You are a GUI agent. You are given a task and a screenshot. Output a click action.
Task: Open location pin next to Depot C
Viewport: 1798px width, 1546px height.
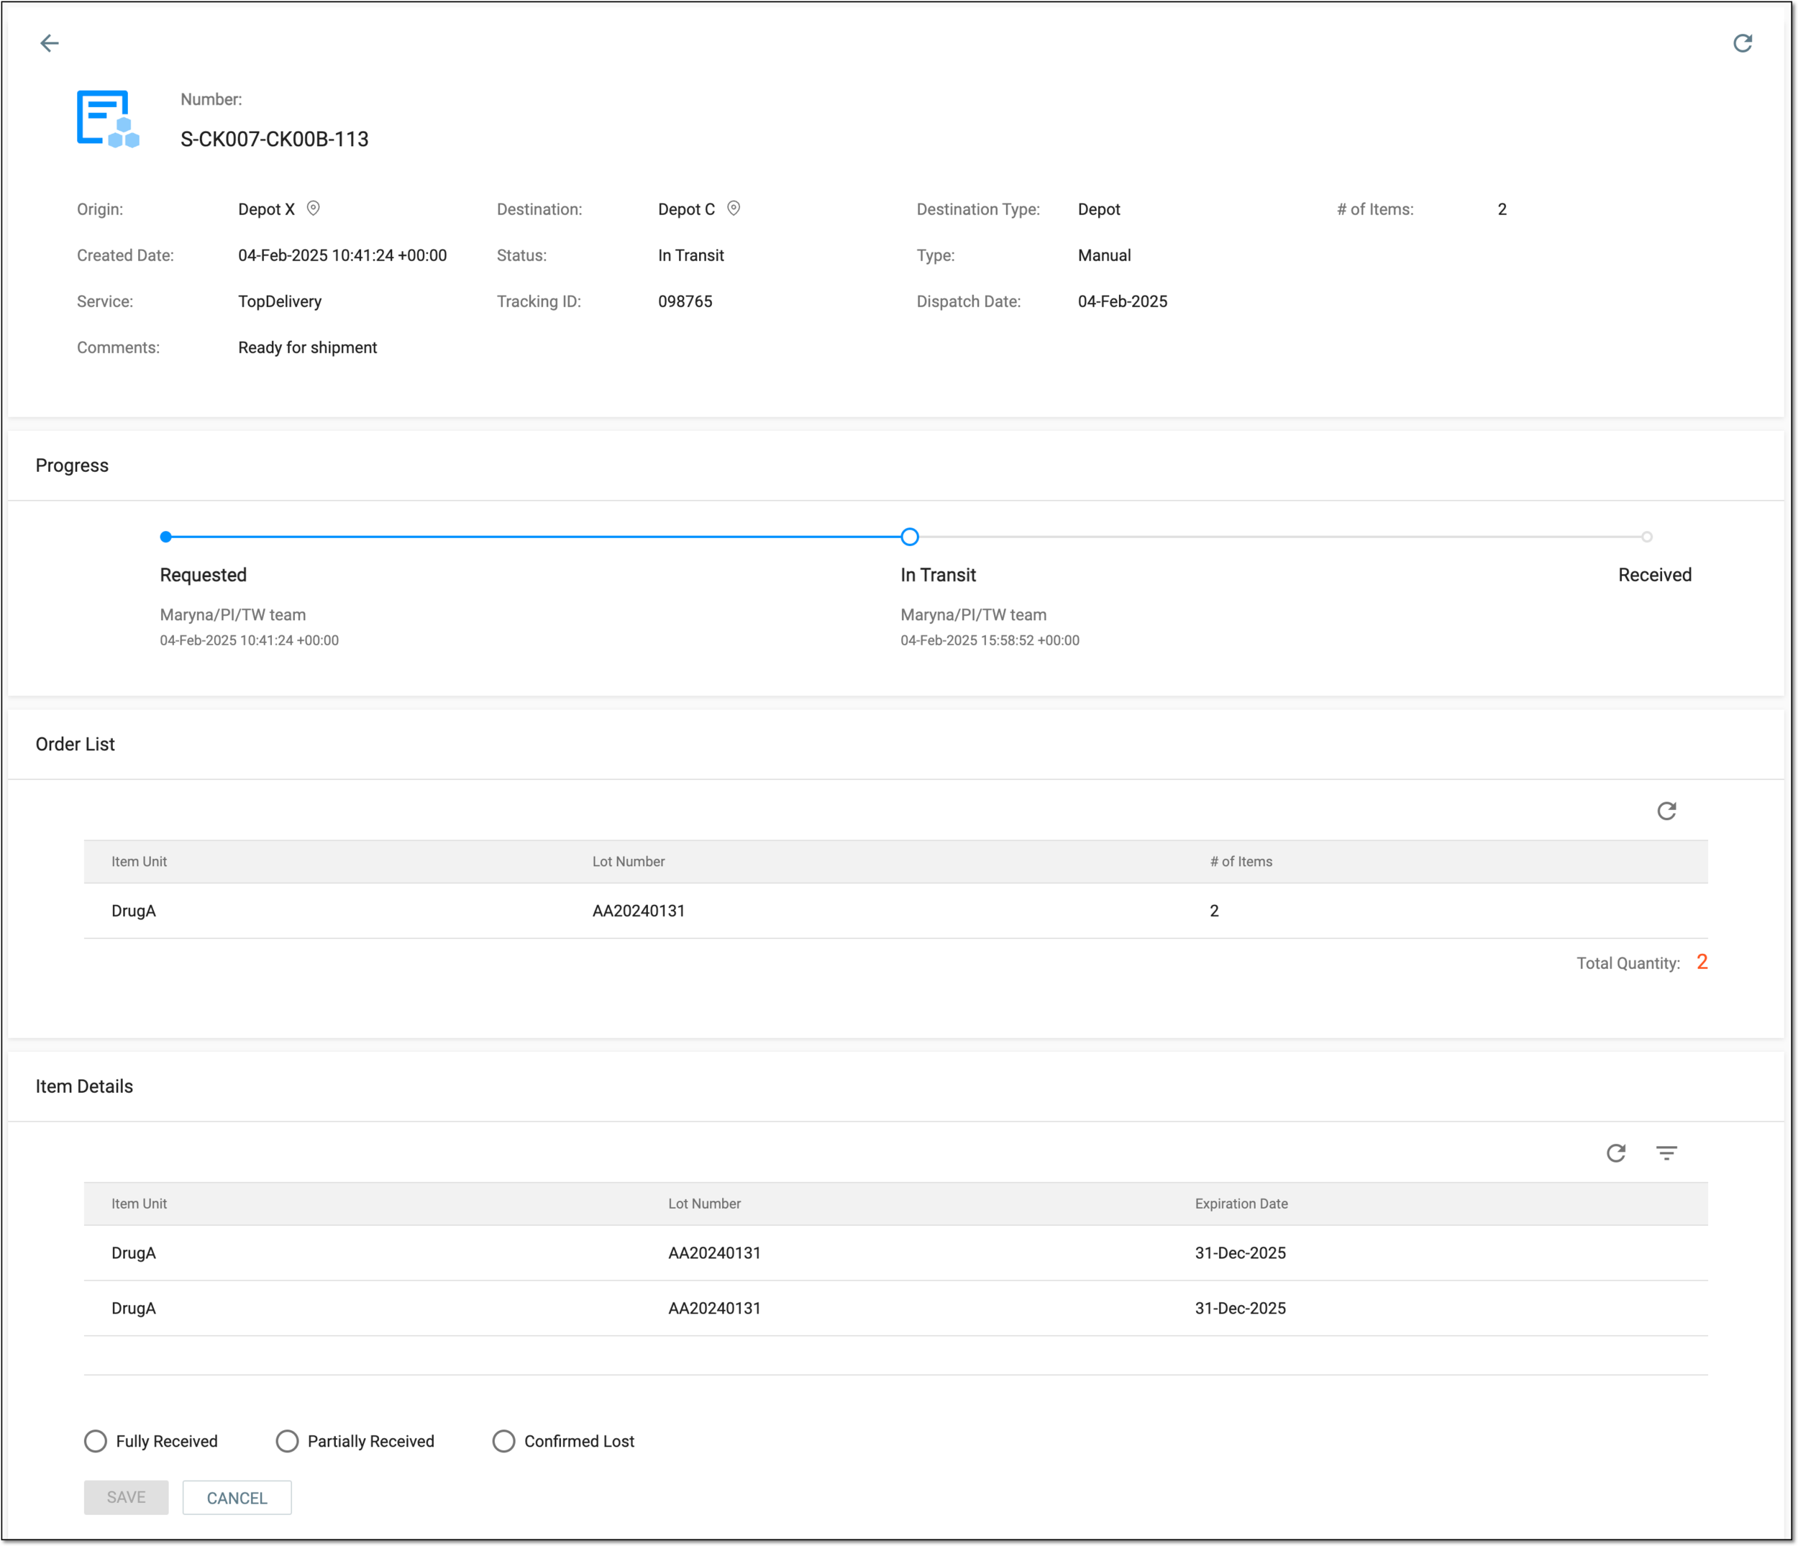(734, 209)
